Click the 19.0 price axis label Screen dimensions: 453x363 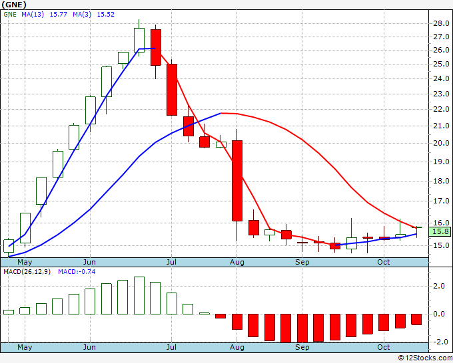click(441, 162)
